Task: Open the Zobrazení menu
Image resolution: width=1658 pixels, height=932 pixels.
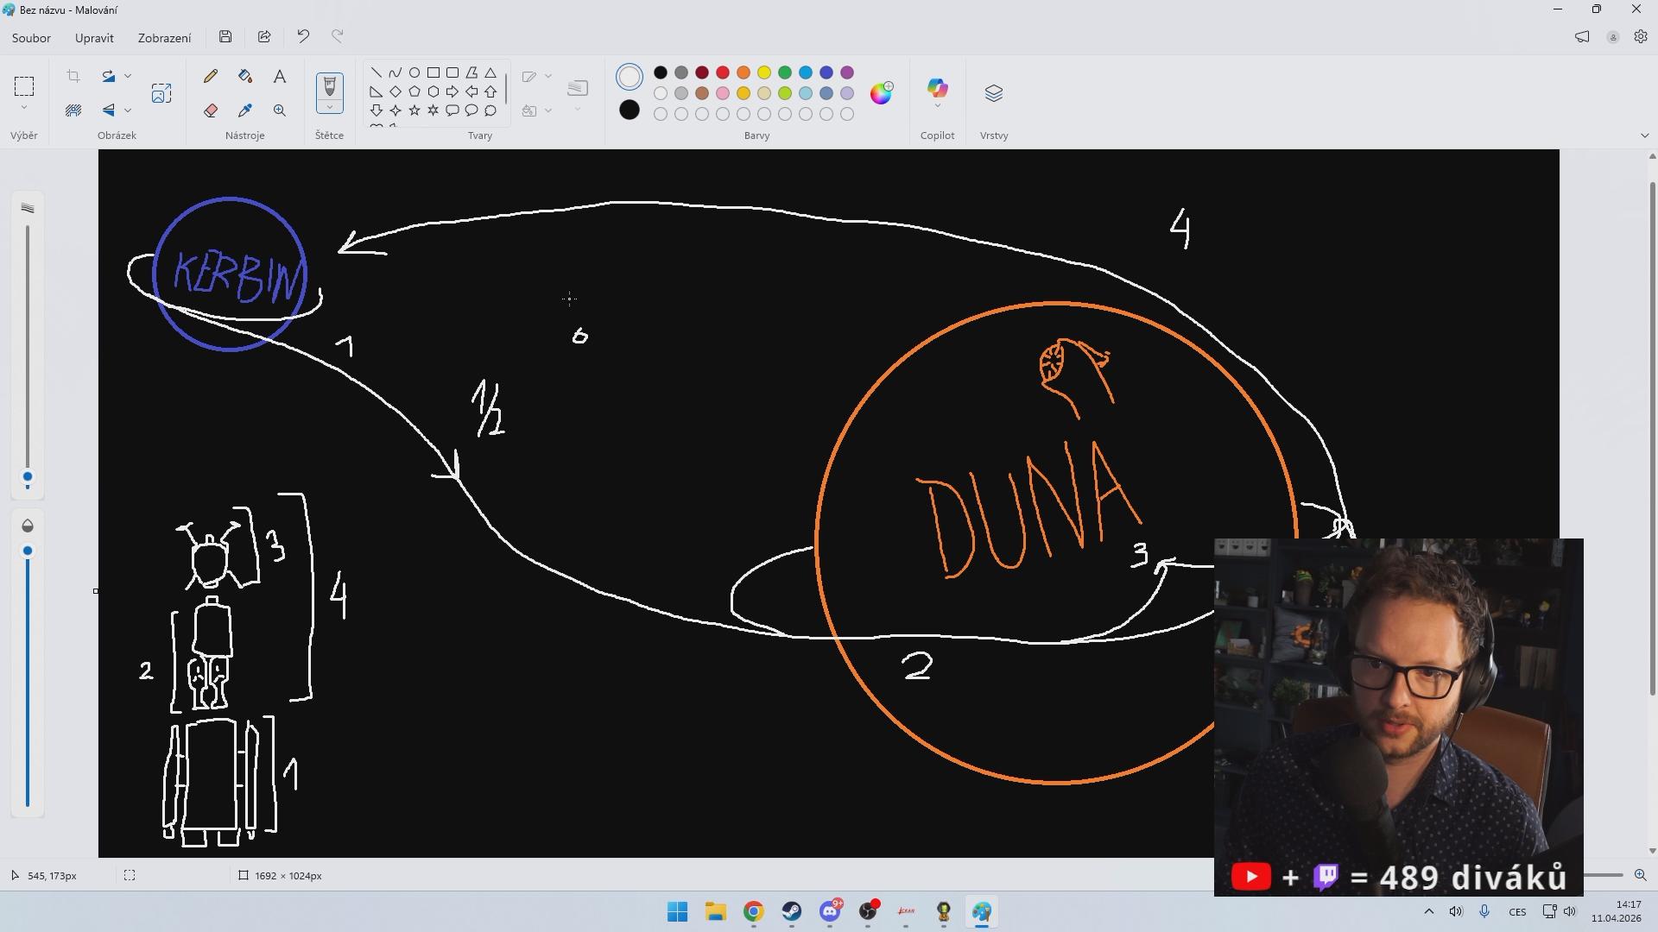Action: (164, 38)
